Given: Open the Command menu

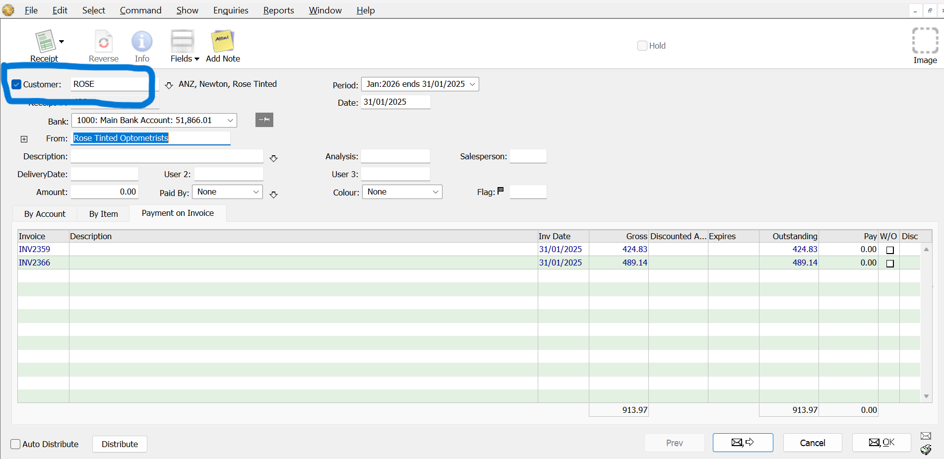Looking at the screenshot, I should (140, 10).
